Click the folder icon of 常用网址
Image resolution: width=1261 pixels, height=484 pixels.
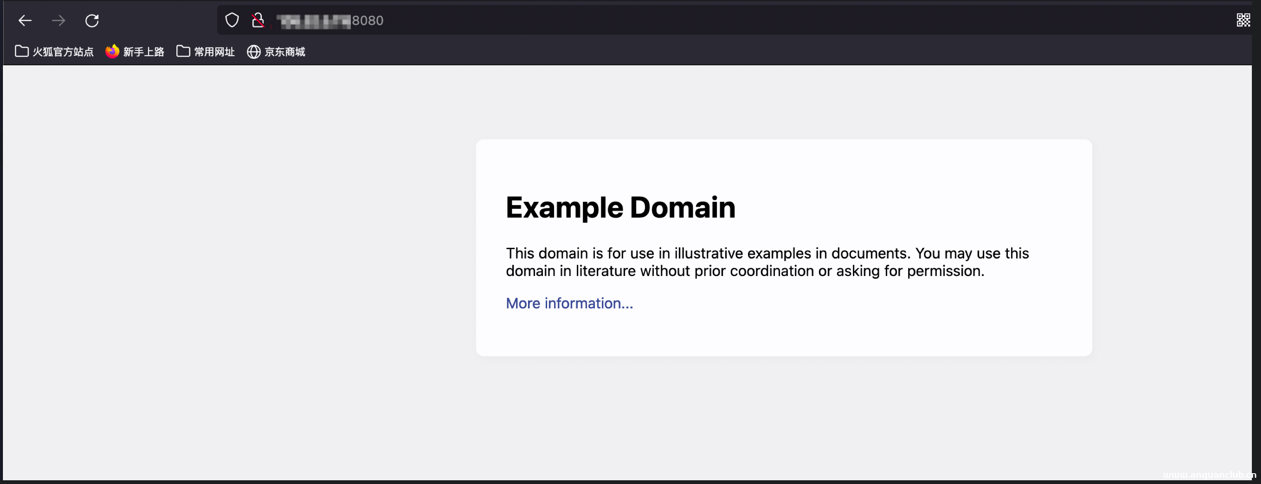pyautogui.click(x=183, y=51)
